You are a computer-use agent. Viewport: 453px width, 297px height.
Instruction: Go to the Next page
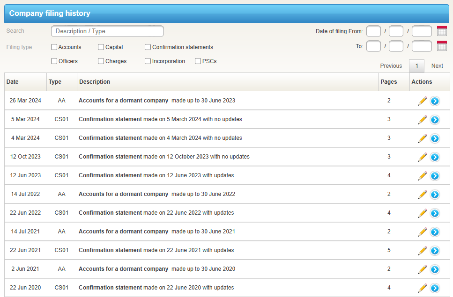[437, 66]
